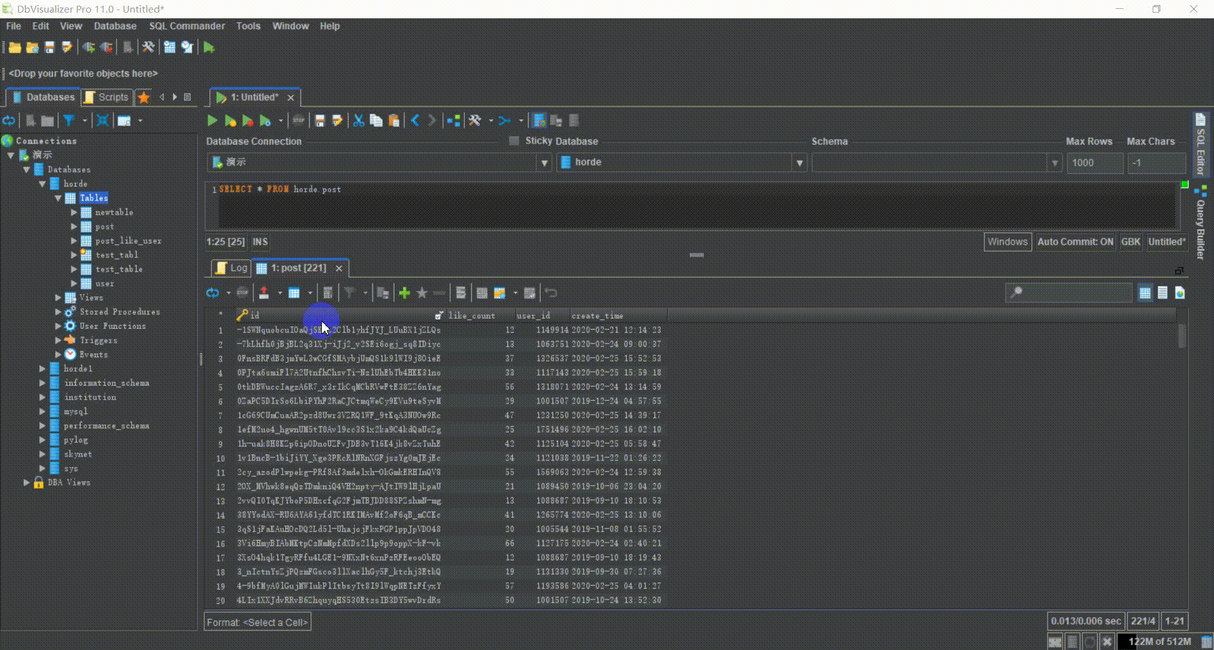Toggle the grid view mode in results toolbar
1214x650 pixels.
(x=1145, y=292)
